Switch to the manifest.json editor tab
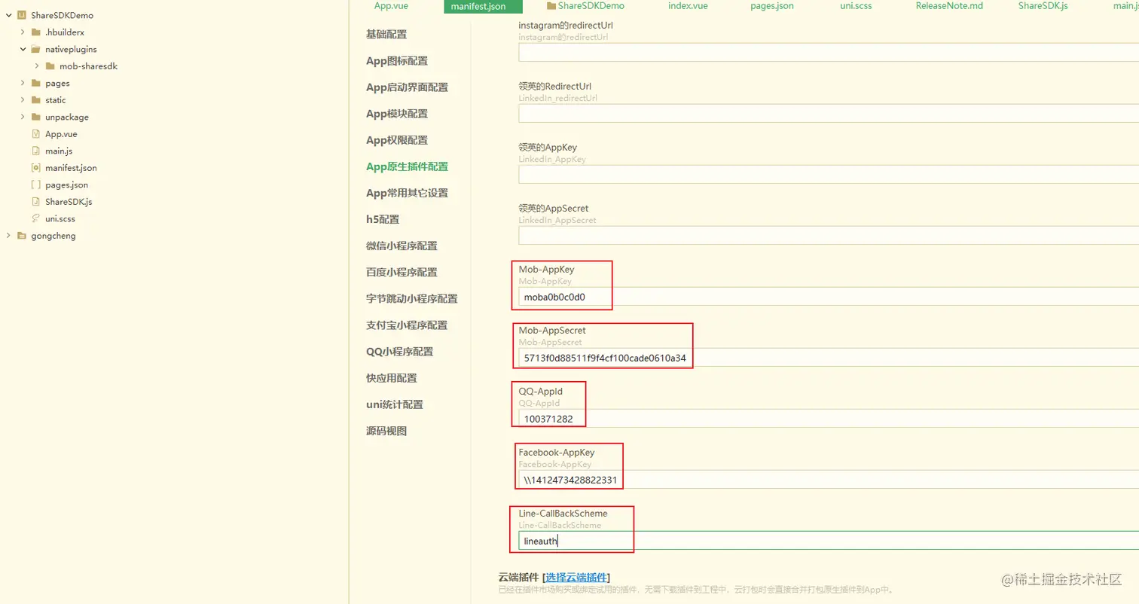This screenshot has height=604, width=1139. click(484, 6)
